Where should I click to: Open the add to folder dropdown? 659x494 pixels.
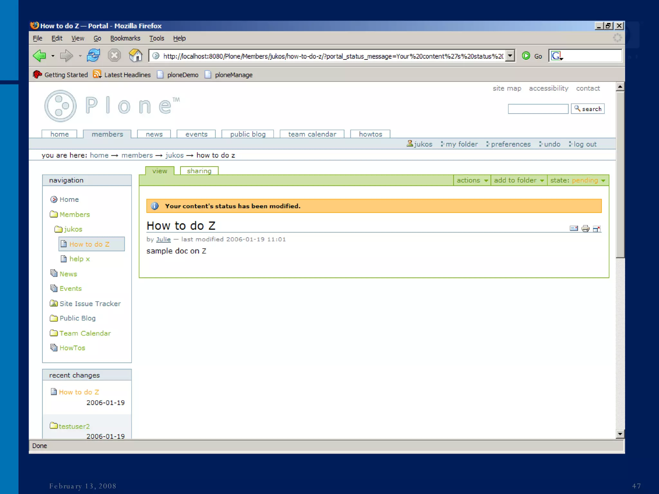[519, 180]
